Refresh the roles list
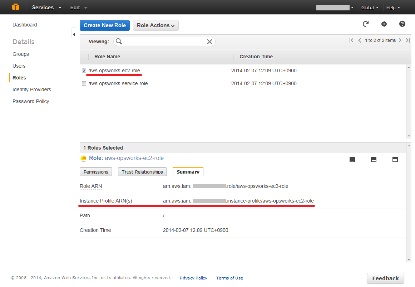Viewport: 415px width, 287px height. (366, 24)
